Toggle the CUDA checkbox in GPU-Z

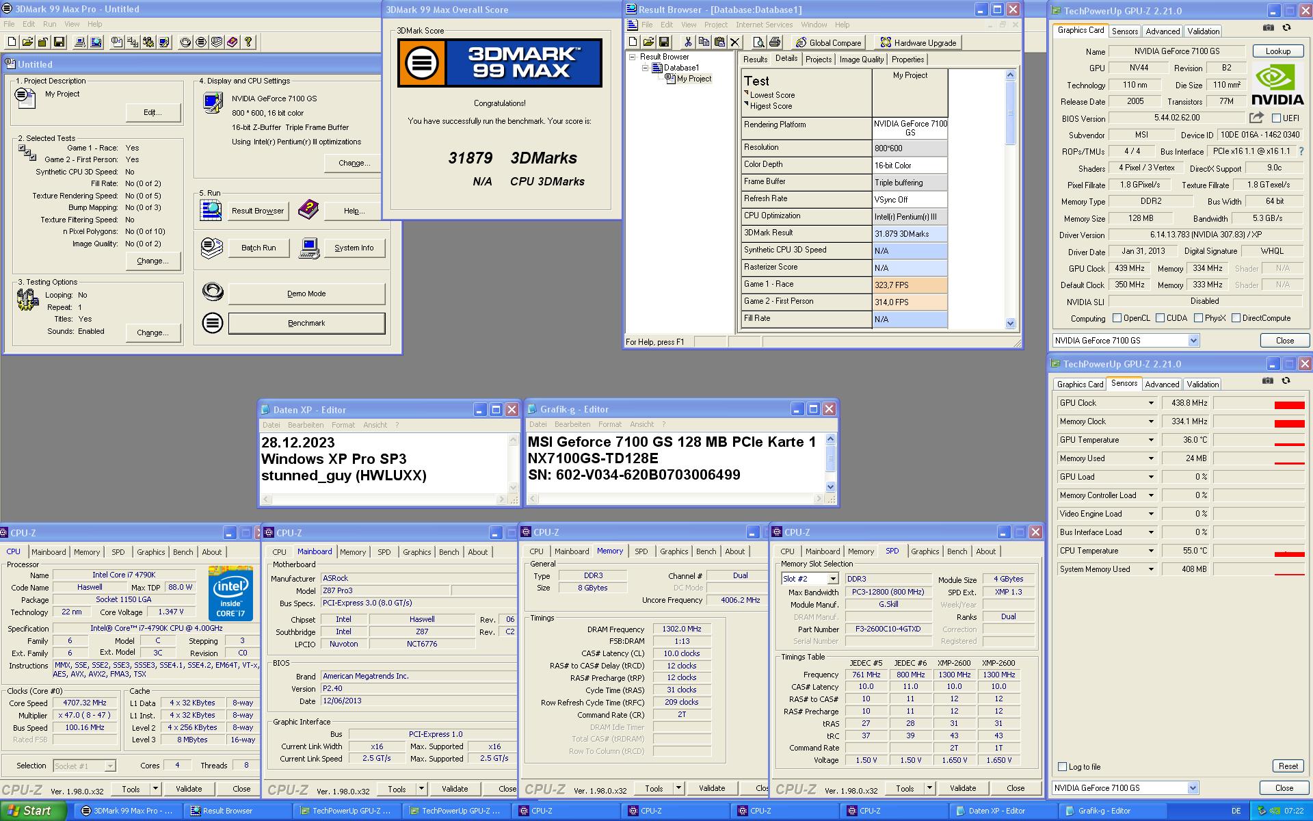[x=1161, y=318]
